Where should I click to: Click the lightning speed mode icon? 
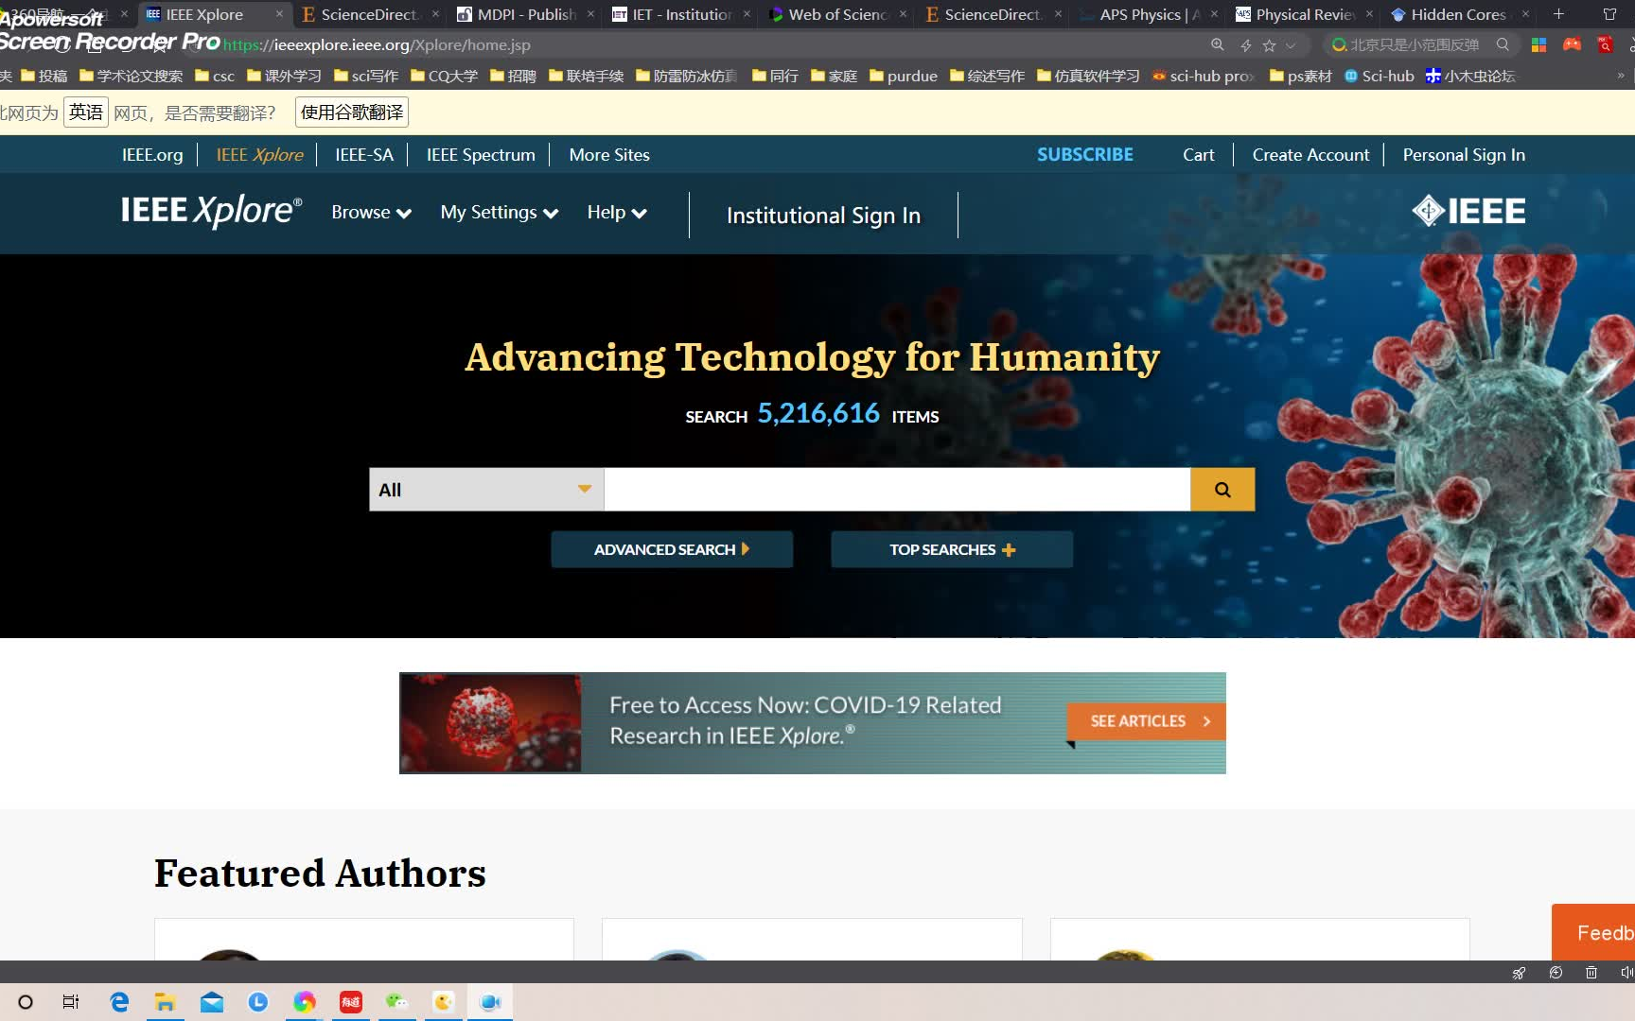point(1245,44)
